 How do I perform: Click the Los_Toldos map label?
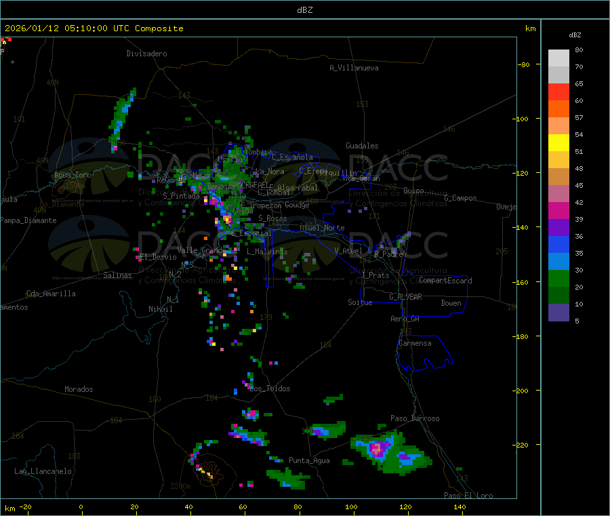point(270,389)
